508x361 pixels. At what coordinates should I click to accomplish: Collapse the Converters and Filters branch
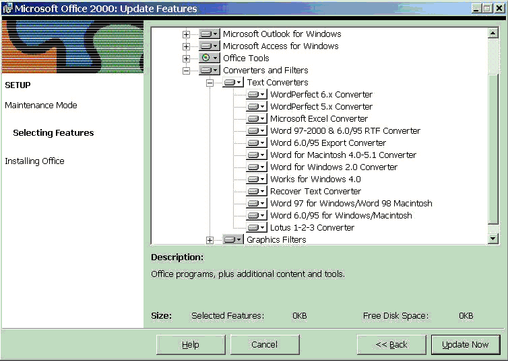point(186,71)
